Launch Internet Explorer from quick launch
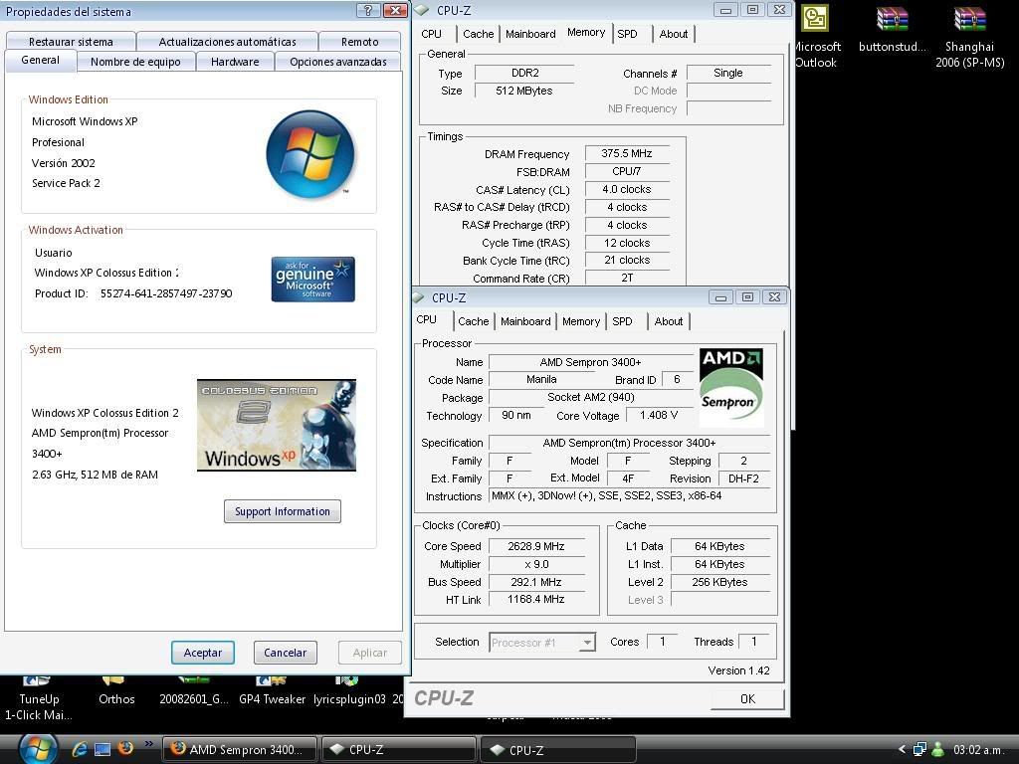This screenshot has height=764, width=1019. pos(80,749)
